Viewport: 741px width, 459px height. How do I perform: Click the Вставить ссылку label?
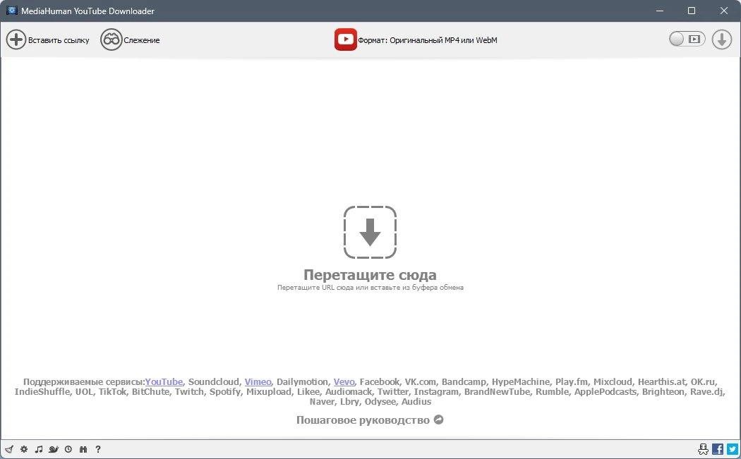[x=59, y=40]
